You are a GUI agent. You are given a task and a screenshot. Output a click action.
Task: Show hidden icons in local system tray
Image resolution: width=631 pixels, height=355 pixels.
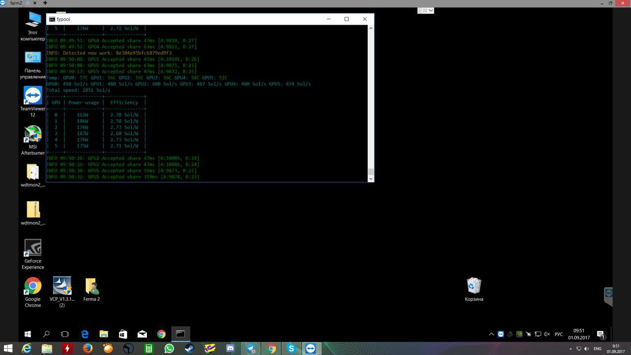point(571,349)
